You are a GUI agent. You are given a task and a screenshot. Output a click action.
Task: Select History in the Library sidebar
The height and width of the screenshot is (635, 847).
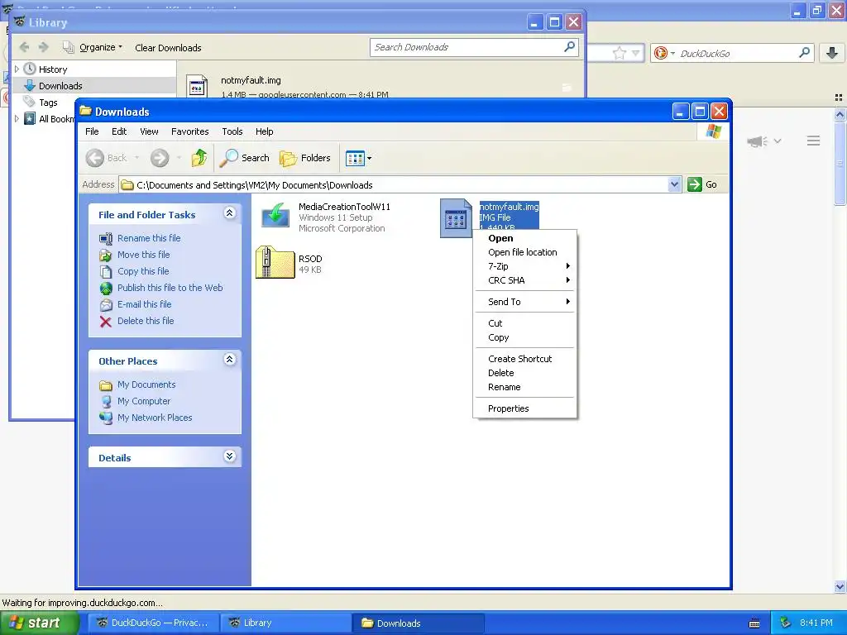[52, 69]
